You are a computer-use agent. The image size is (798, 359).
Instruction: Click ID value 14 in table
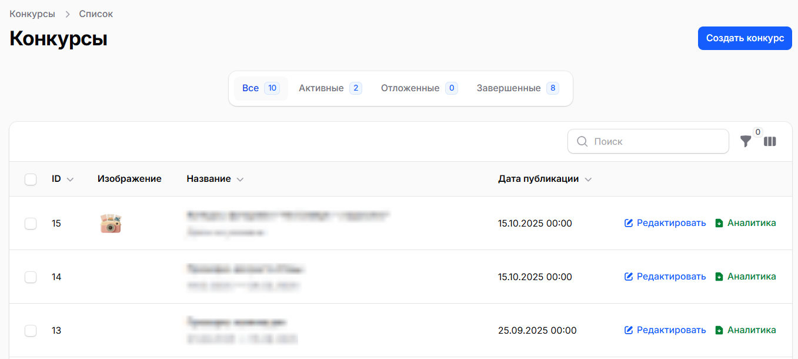click(56, 277)
